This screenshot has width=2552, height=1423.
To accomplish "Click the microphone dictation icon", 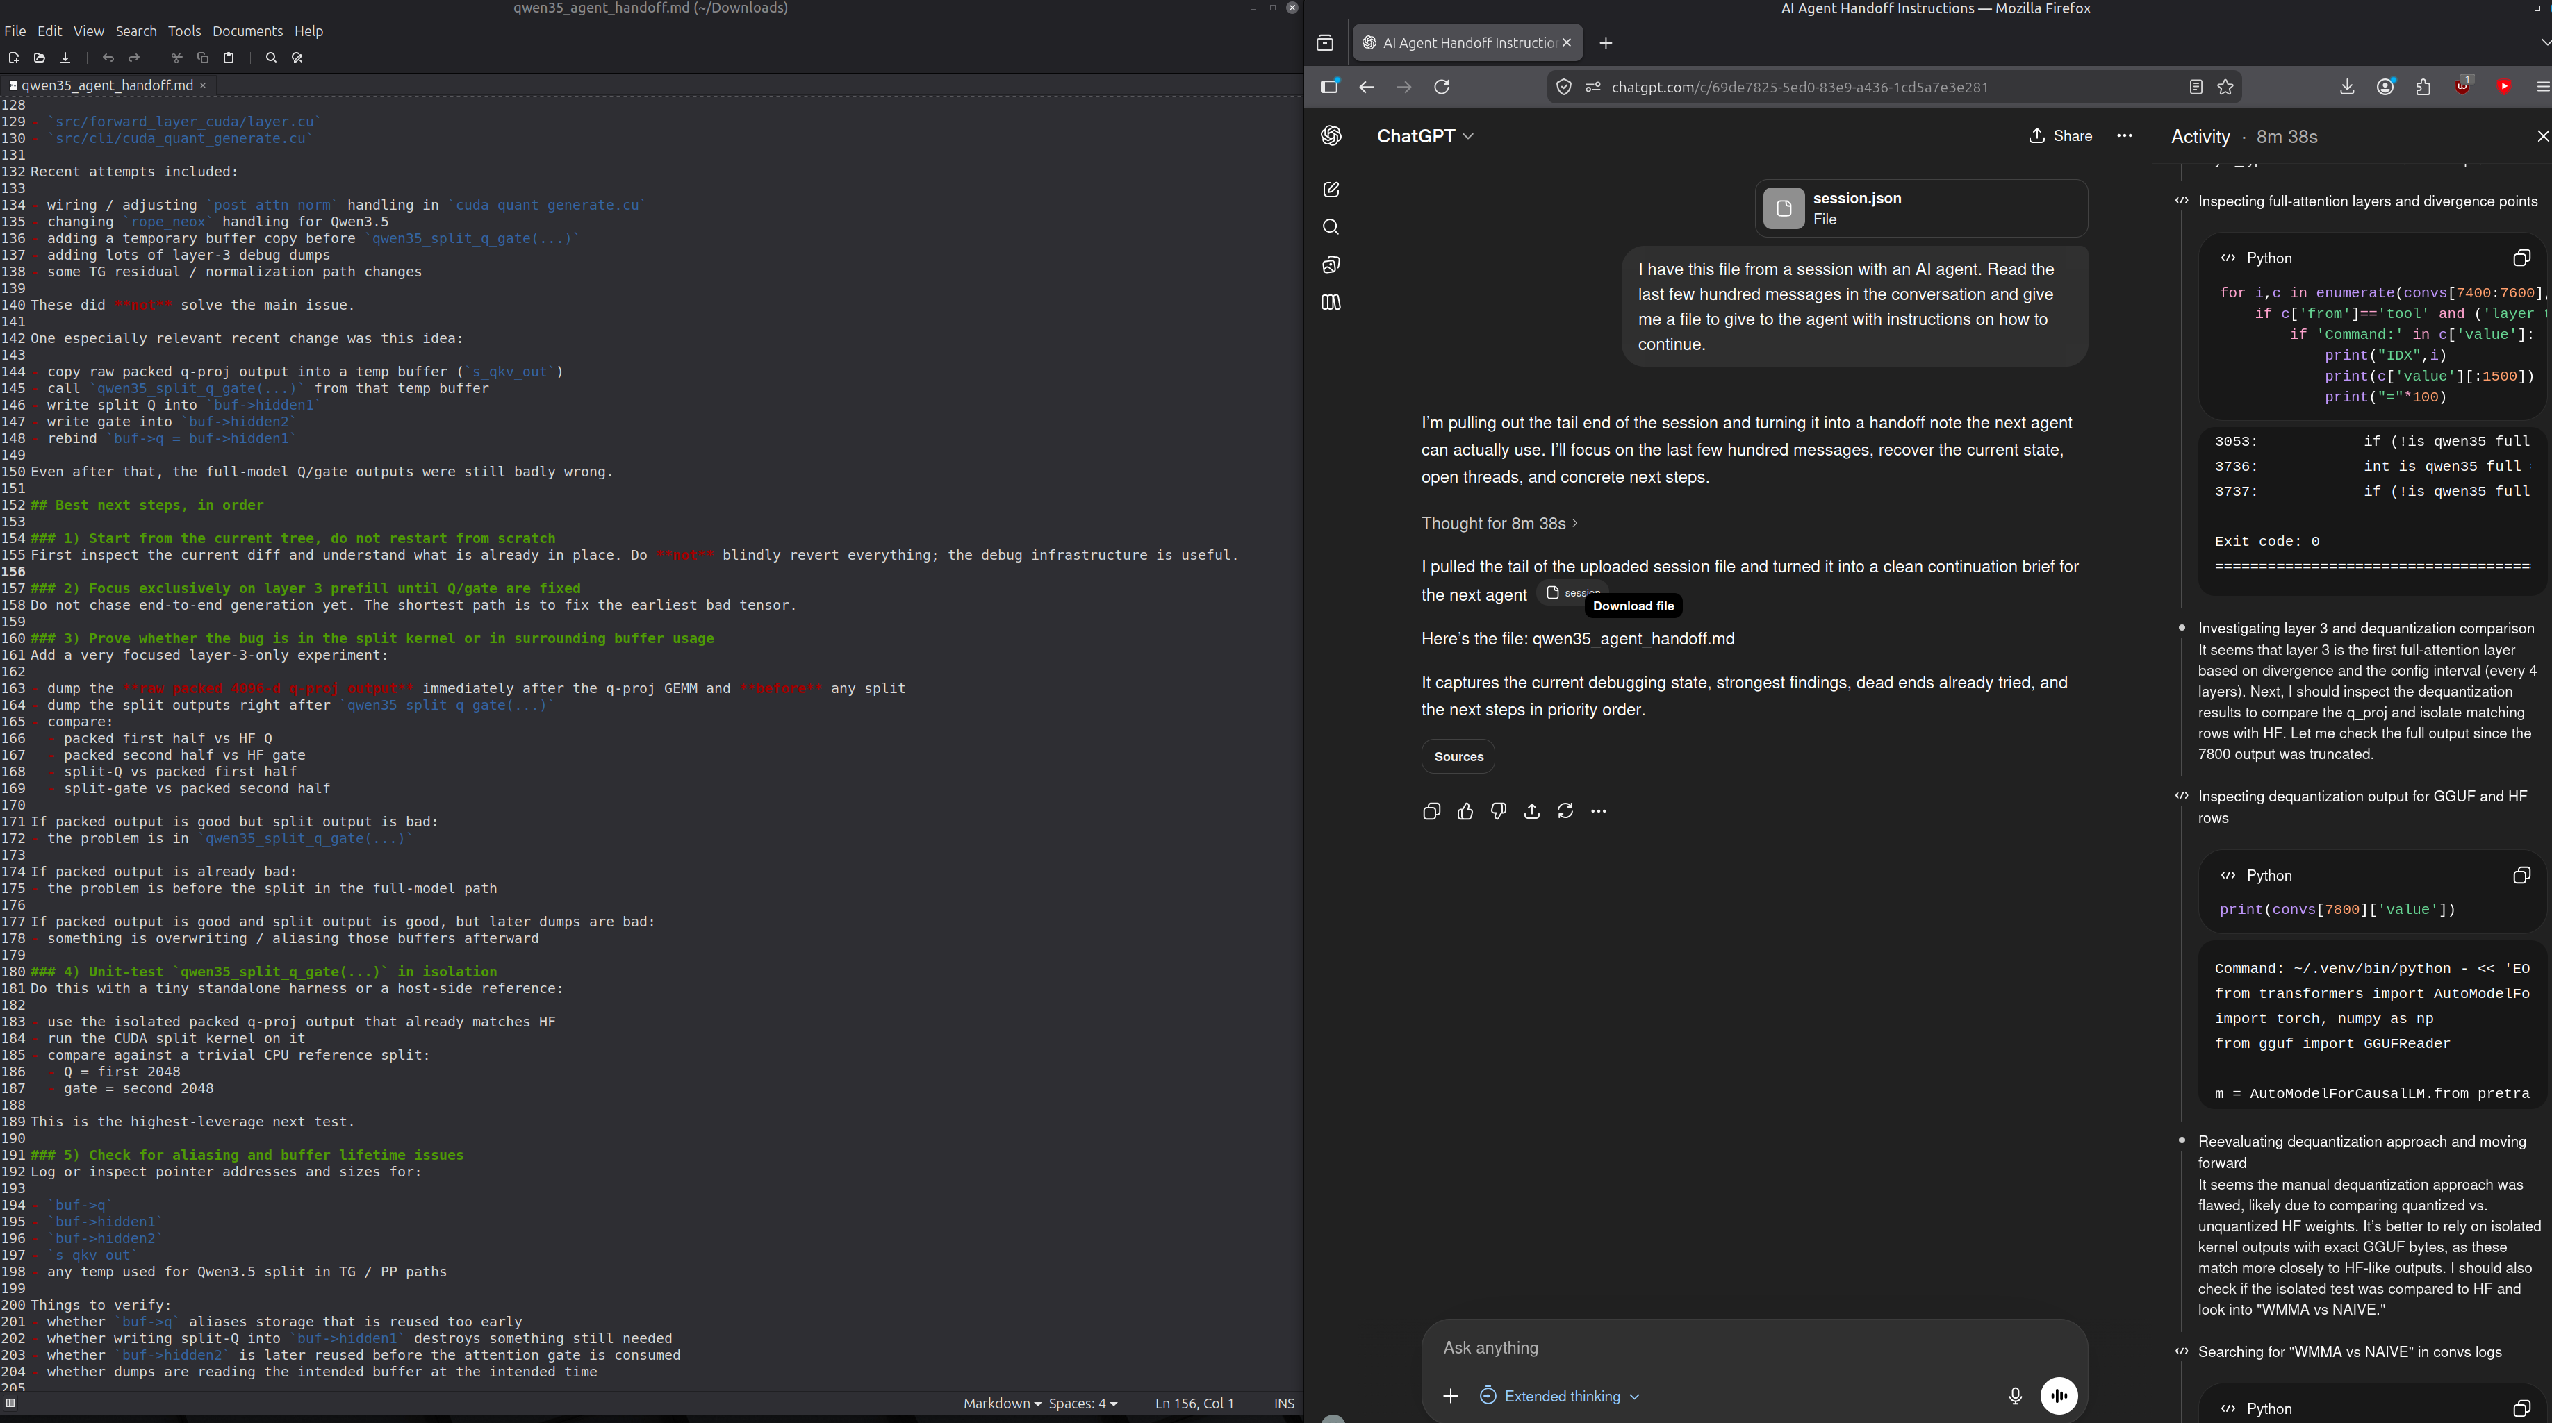I will [2014, 1395].
